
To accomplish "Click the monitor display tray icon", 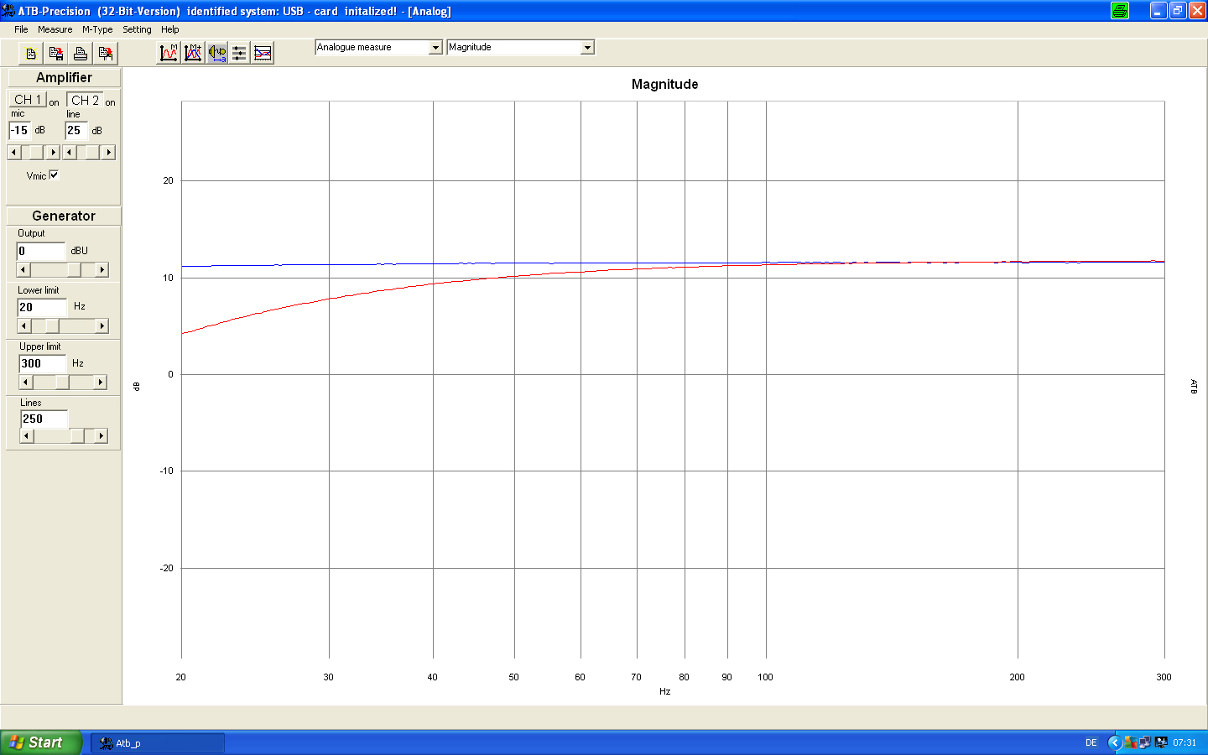I will [1161, 742].
